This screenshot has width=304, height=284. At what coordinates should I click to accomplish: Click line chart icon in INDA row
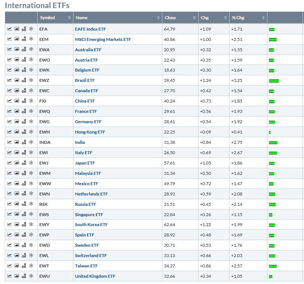coord(9,142)
